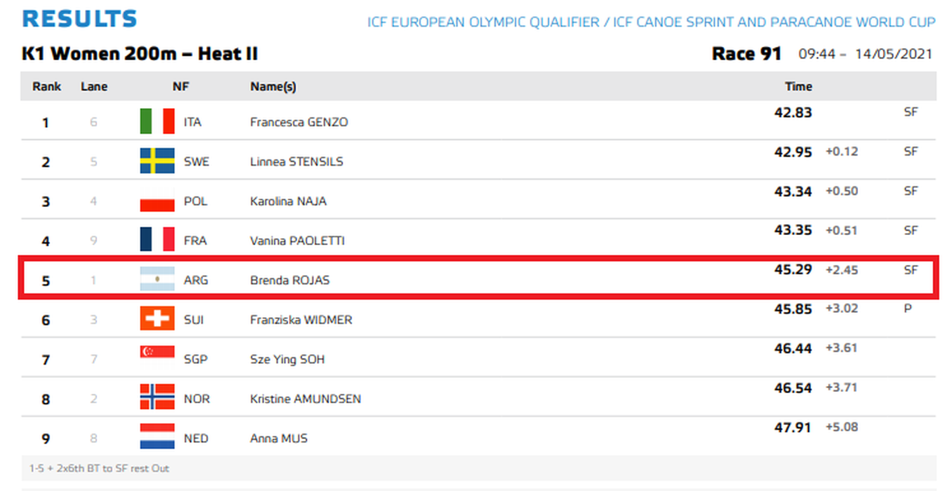This screenshot has height=491, width=952.
Task: Click the Rank column header
Action: tap(47, 86)
